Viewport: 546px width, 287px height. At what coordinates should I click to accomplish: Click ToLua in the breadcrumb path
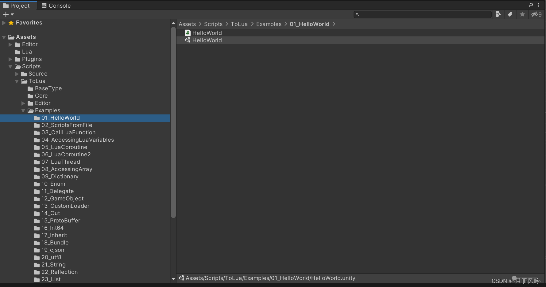click(239, 24)
